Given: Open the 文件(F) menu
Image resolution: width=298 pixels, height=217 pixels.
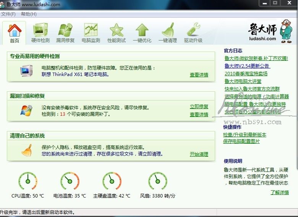Looking at the screenshot, I should click(x=8, y=14).
